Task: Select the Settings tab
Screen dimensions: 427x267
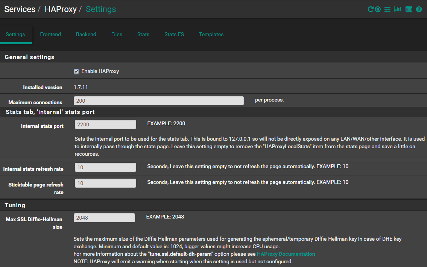Action: (x=15, y=34)
